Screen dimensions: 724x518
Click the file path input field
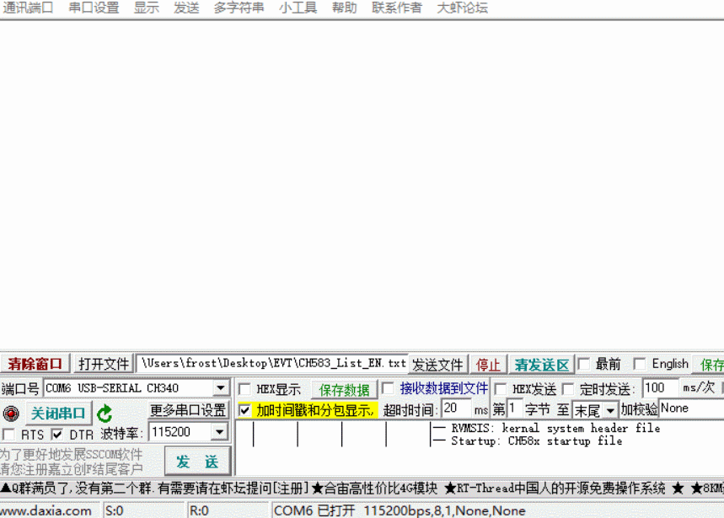tap(272, 364)
